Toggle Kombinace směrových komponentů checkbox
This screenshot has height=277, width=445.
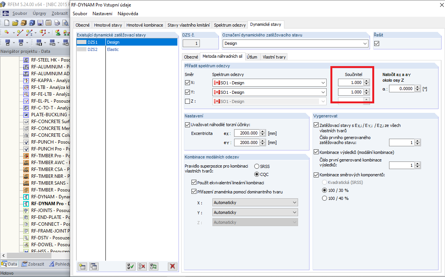click(x=316, y=175)
